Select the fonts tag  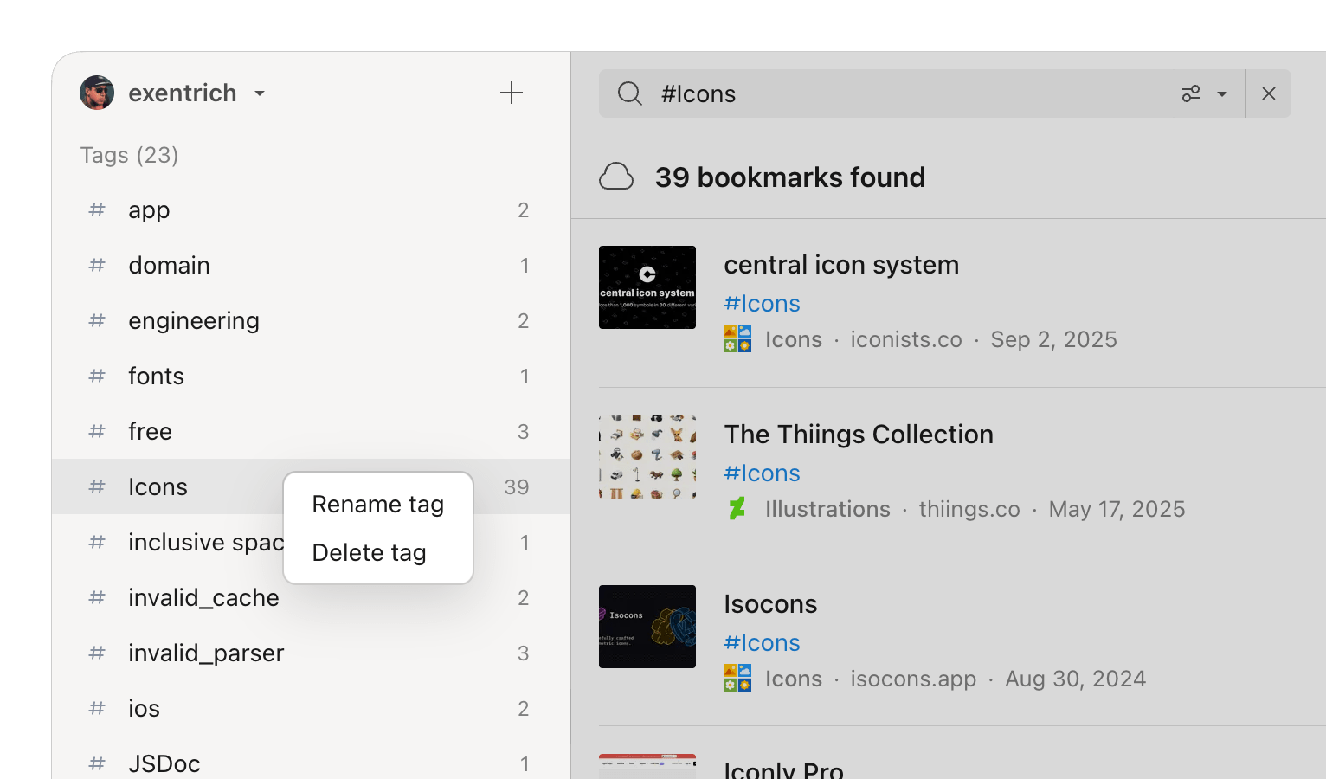[x=311, y=377]
